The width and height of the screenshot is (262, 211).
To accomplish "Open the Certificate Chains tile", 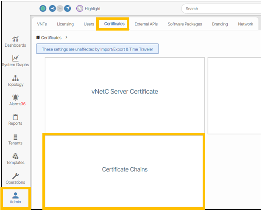I will (125, 170).
